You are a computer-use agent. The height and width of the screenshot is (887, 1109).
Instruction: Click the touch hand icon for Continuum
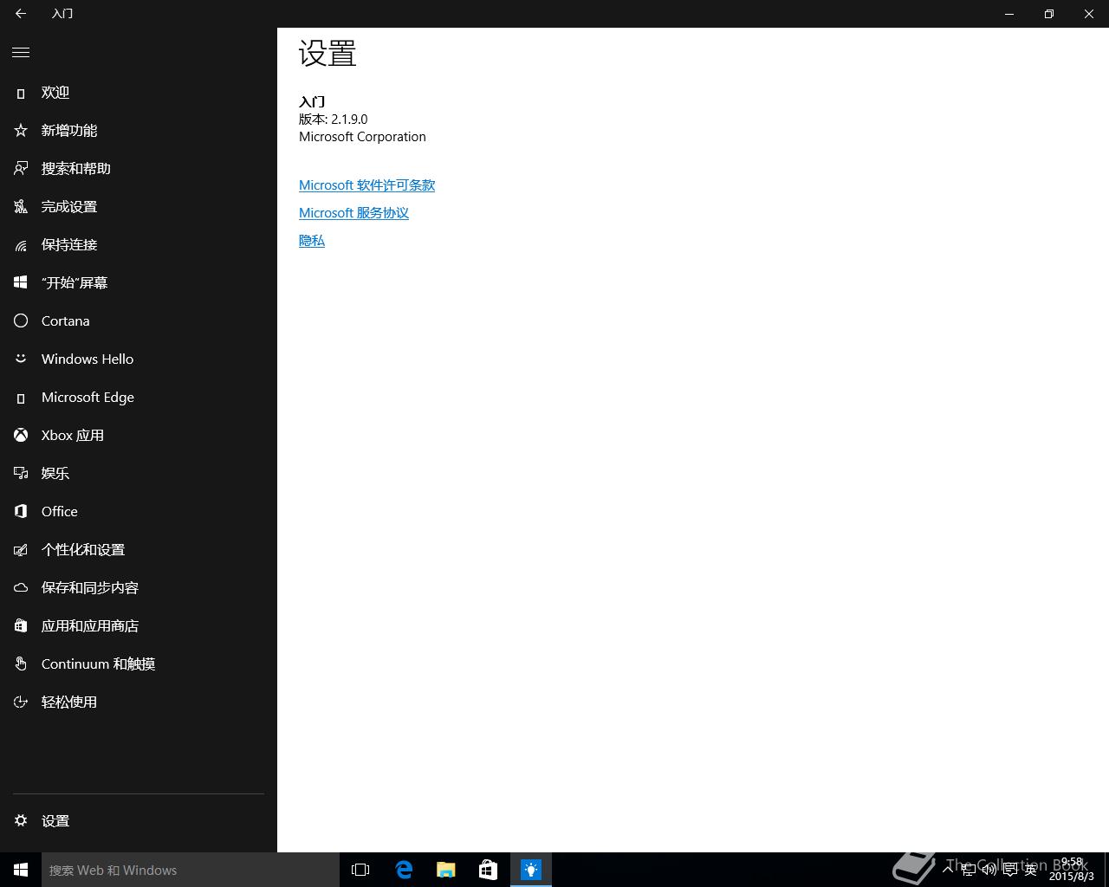21,664
